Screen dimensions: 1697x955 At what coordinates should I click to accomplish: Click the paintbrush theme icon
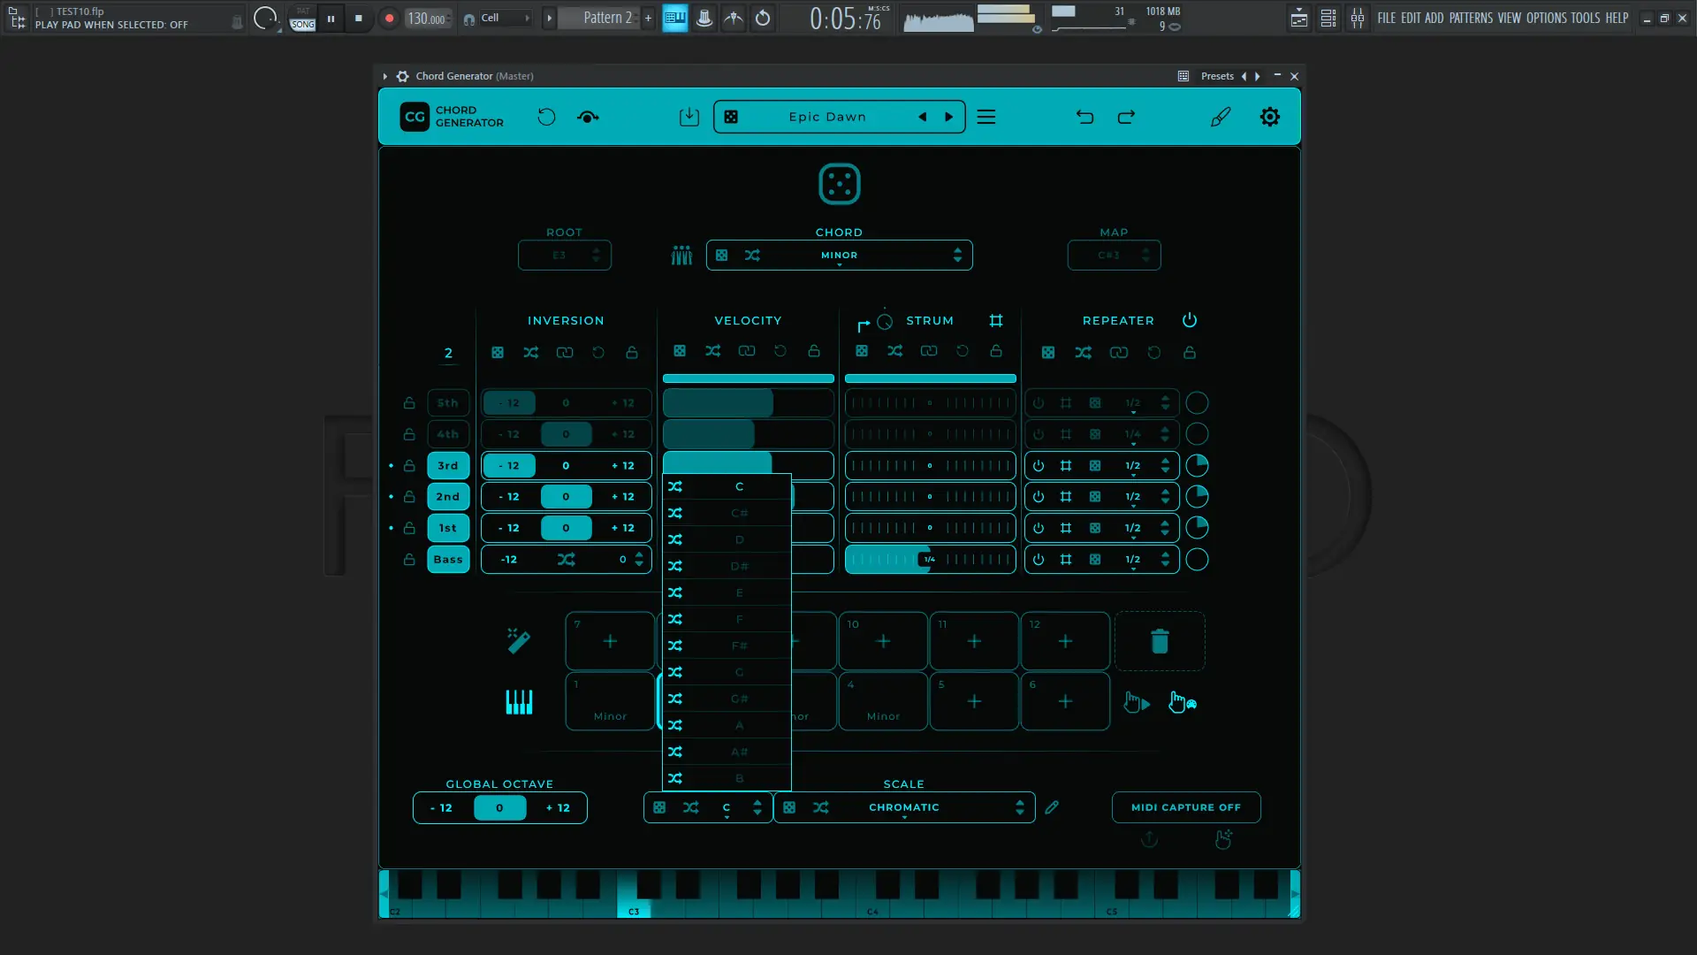coord(1220,117)
